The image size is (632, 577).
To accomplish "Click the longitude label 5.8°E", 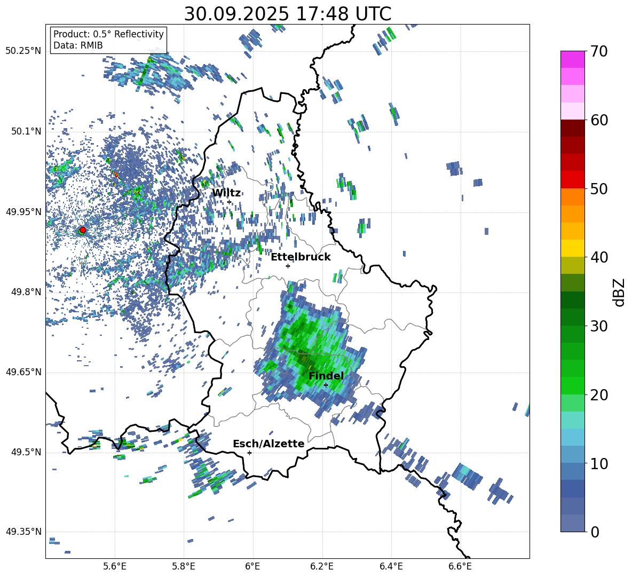I will coord(184,566).
